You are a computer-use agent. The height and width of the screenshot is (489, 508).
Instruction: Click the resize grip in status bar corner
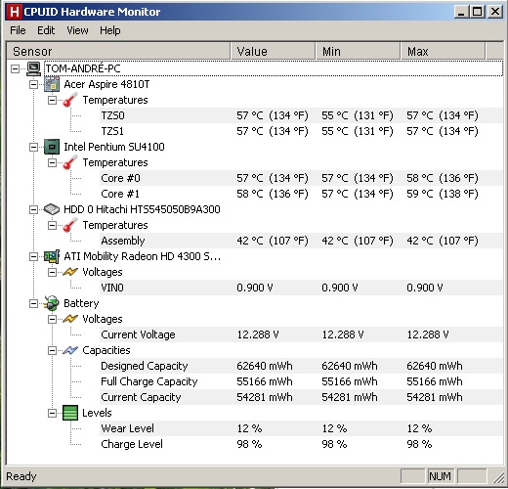pos(498,477)
